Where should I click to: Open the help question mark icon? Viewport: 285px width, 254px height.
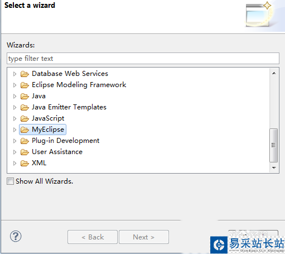click(x=16, y=236)
